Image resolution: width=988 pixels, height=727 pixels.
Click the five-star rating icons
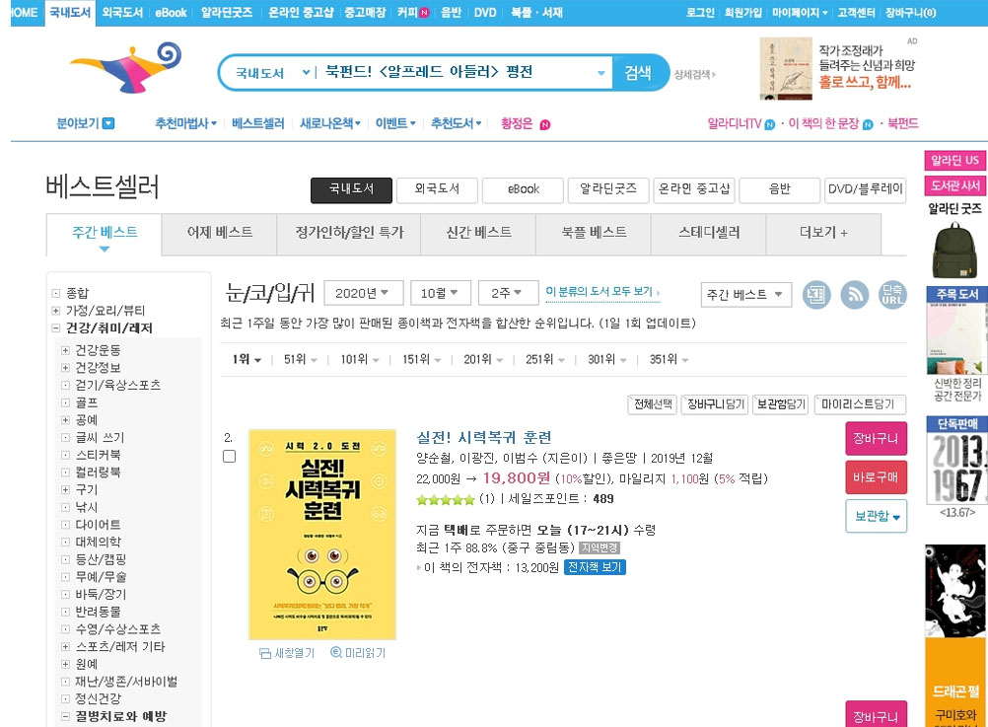point(446,500)
